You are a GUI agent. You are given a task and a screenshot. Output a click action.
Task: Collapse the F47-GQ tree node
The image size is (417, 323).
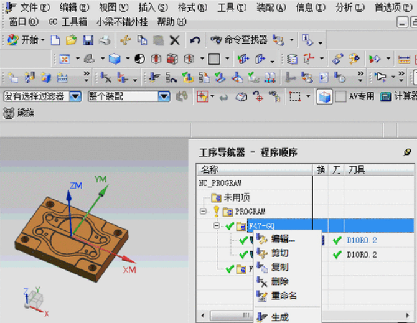[216, 225]
